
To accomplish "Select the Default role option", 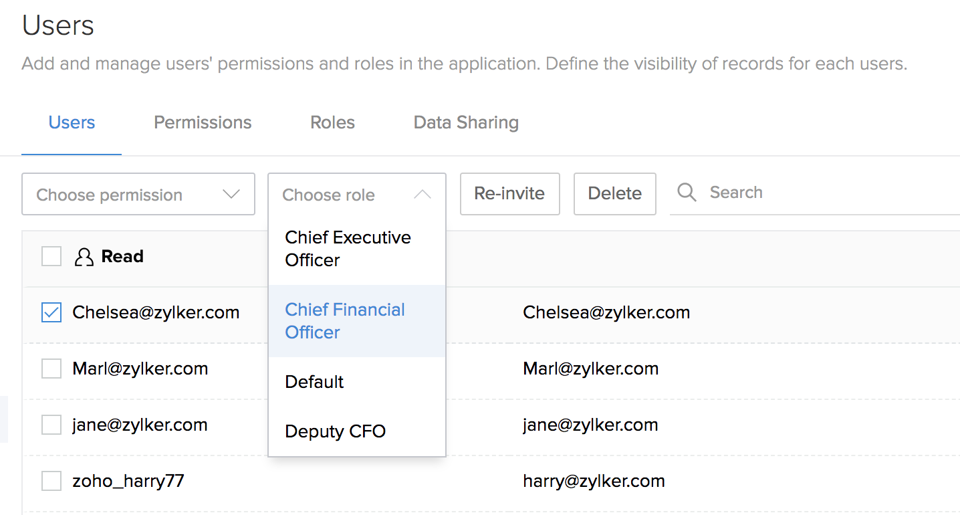I will (x=315, y=382).
